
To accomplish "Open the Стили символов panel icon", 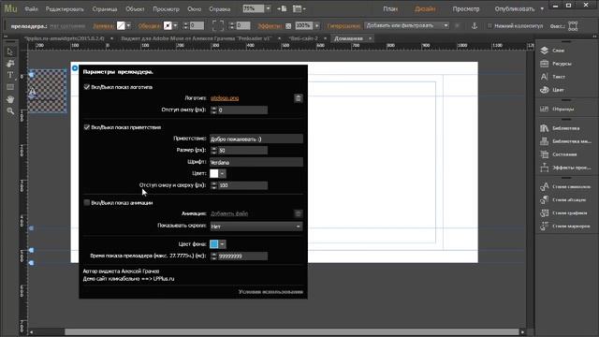I will point(545,186).
